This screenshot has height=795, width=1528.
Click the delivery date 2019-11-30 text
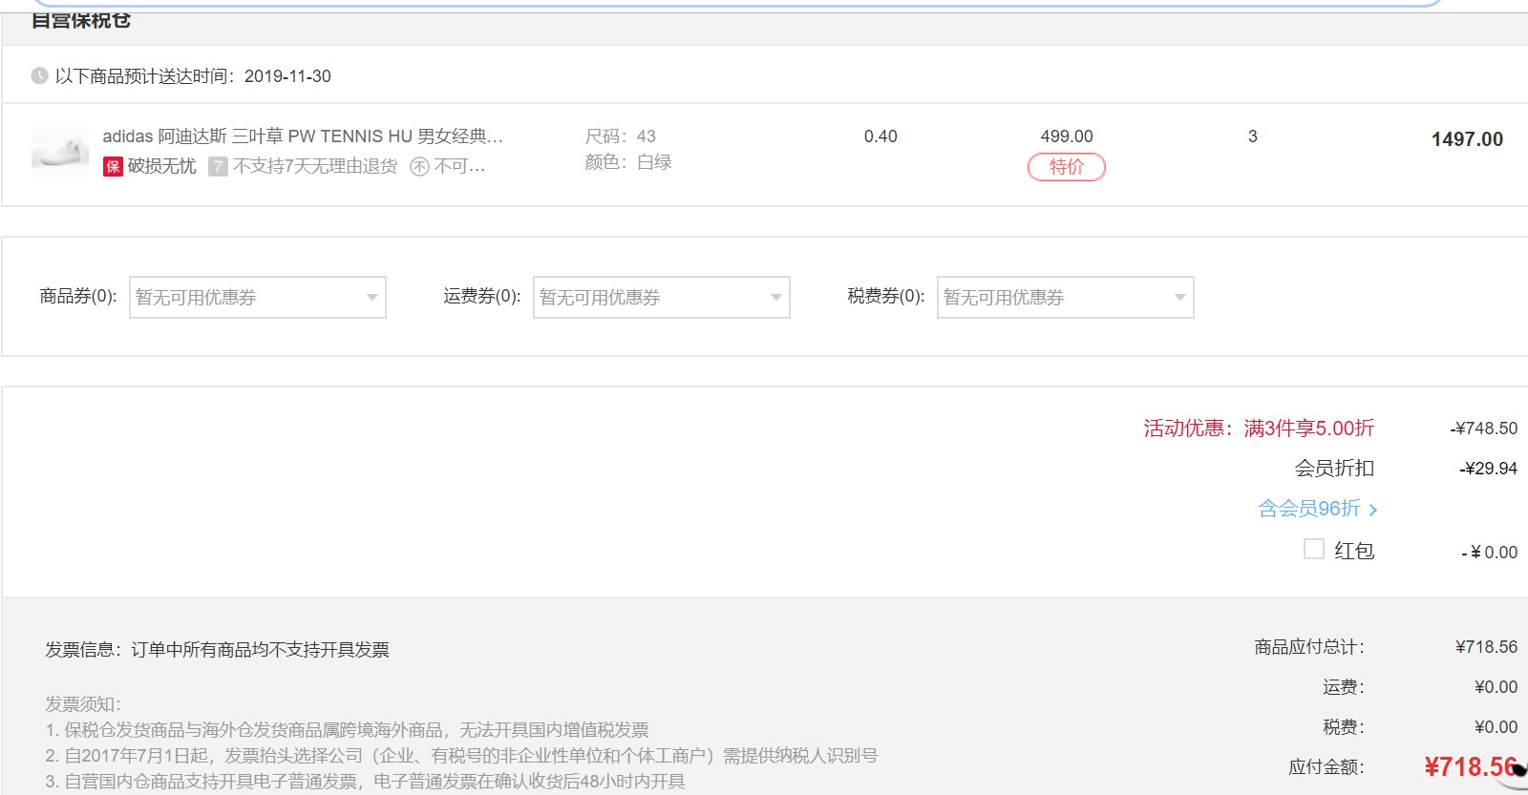[287, 76]
